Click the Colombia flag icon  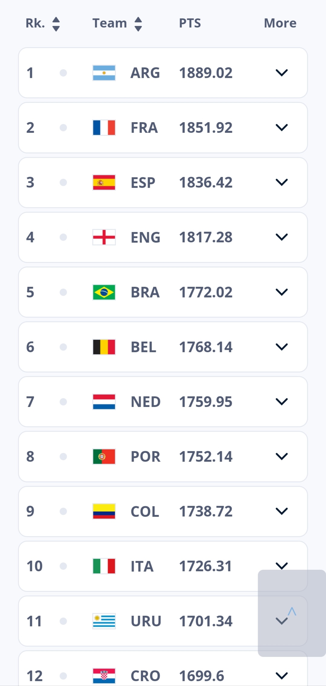pos(104,511)
